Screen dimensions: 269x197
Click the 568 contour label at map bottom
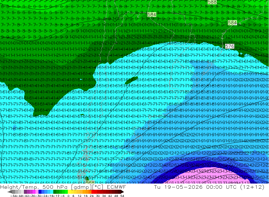[90, 182]
